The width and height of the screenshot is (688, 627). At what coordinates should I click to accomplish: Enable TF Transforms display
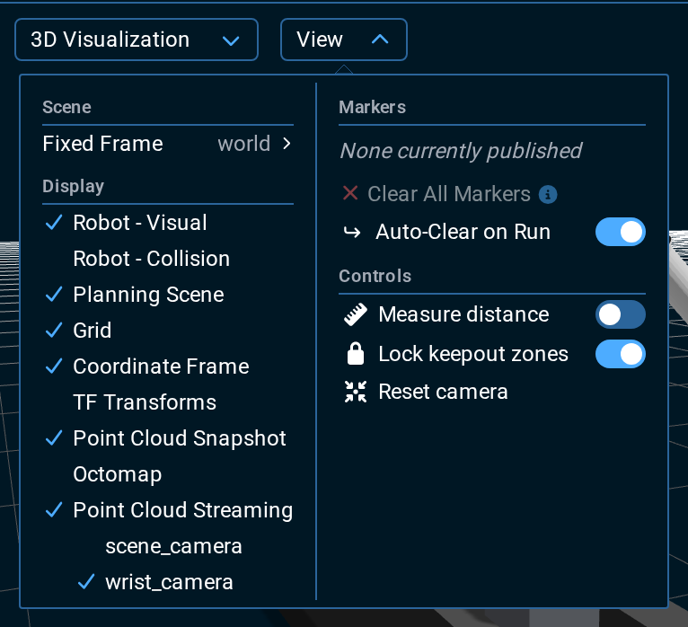coord(168,402)
